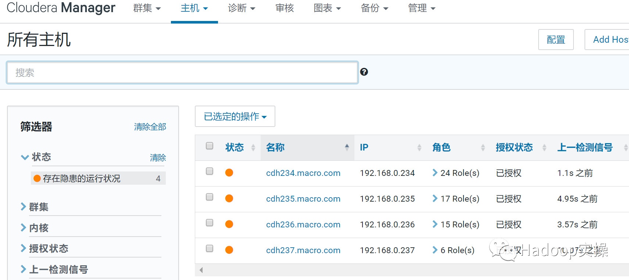Viewport: 629px width, 280px height.
Task: Click the heartbeat value 4.95s 之前
Action: [578, 199]
